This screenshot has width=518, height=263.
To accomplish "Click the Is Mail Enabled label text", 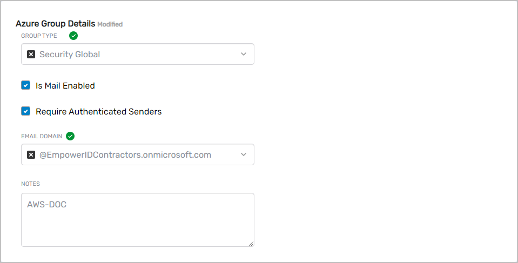I will [x=65, y=86].
